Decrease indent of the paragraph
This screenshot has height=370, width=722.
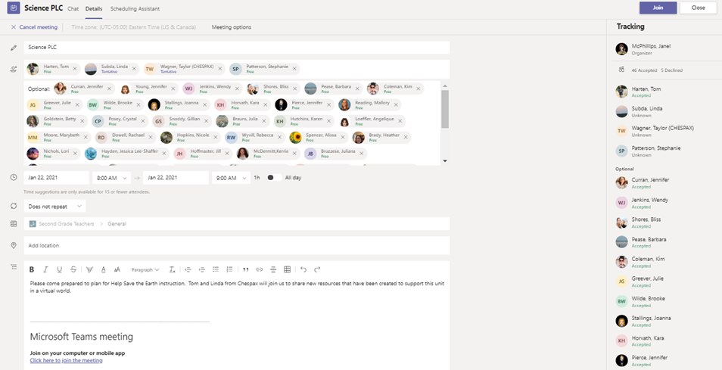tap(188, 269)
